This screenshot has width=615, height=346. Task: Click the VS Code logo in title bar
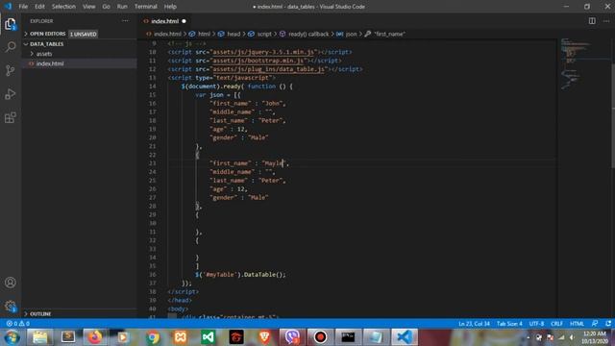click(8, 7)
